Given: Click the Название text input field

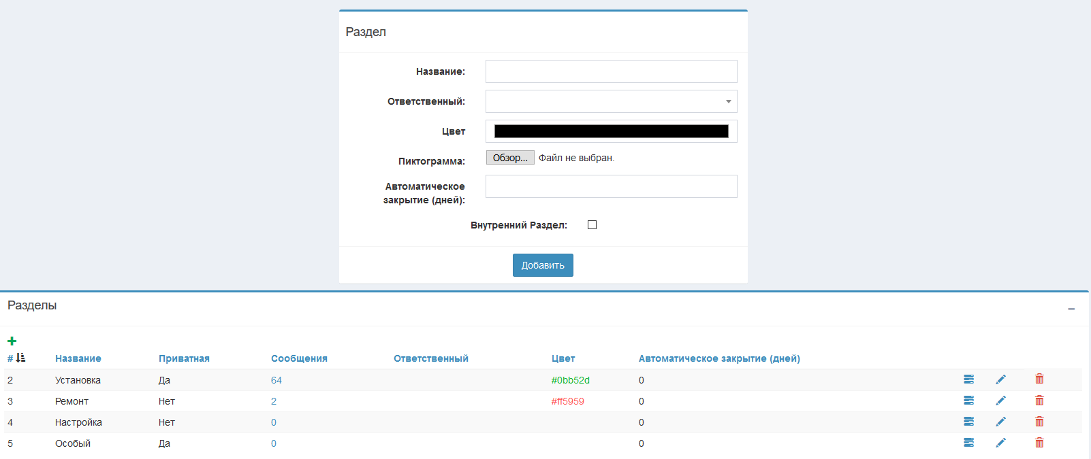Looking at the screenshot, I should (x=611, y=71).
